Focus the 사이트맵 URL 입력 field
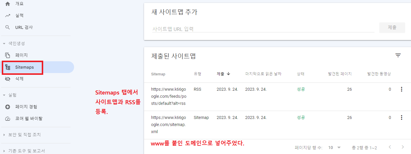 [x=263, y=29]
